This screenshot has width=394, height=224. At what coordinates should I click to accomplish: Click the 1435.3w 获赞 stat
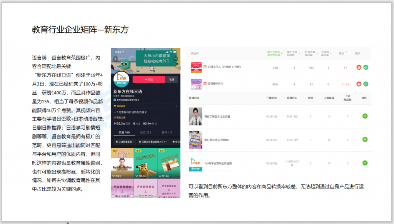point(122,124)
